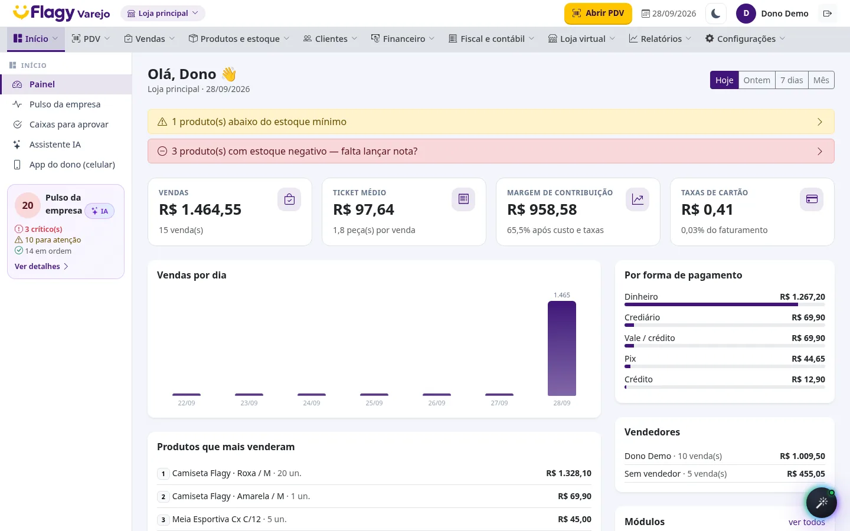The height and width of the screenshot is (531, 850).
Task: Click 10 para atenção status line
Action: click(48, 240)
